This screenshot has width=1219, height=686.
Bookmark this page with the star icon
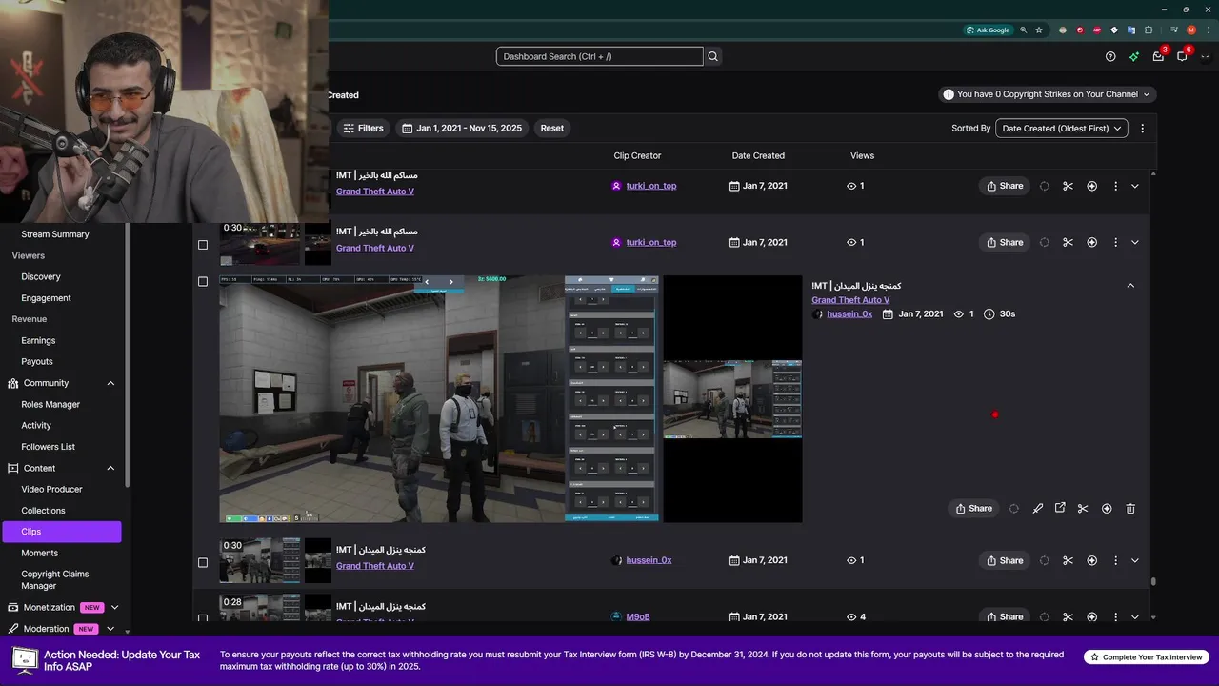coord(1039,30)
